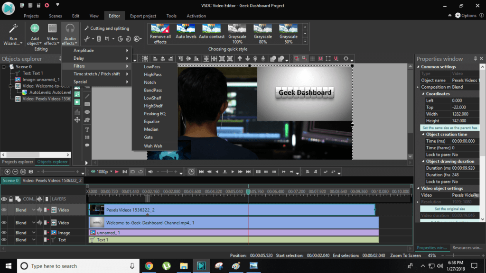
Task: Select the Text tool in the vertical toolbar
Action: [x=87, y=130]
